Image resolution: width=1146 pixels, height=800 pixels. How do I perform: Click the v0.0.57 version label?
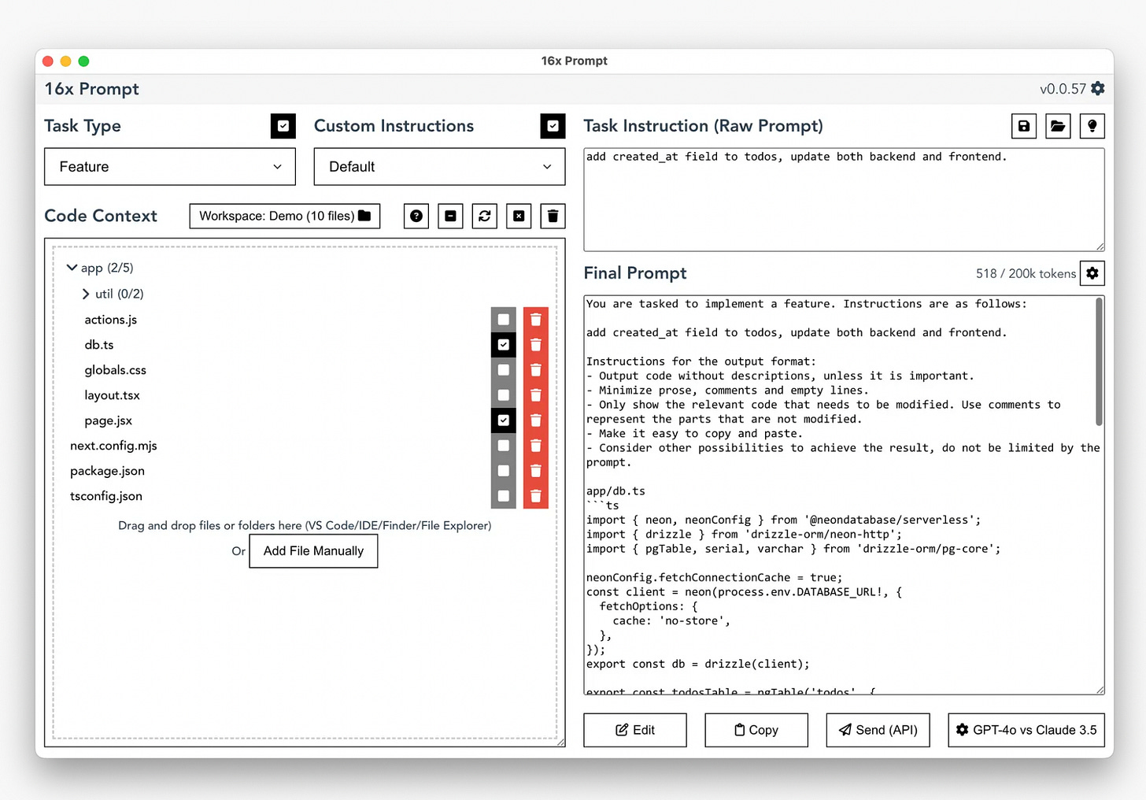point(1063,89)
